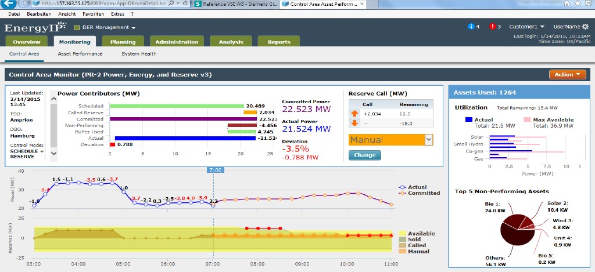Click the browser favorites star icon
This screenshot has height=272, width=595.
tap(579, 3)
